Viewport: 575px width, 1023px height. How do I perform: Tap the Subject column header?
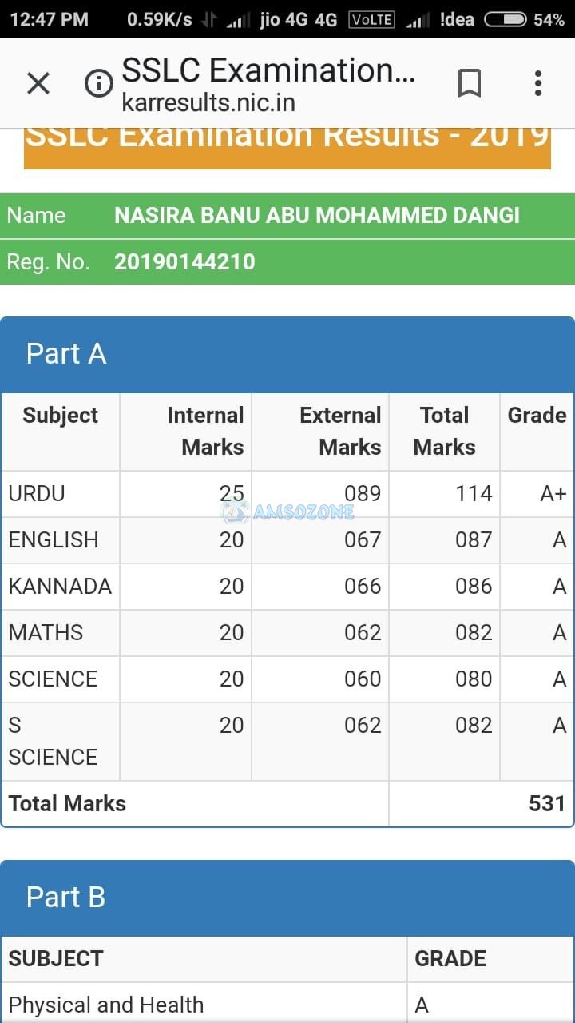pos(61,416)
